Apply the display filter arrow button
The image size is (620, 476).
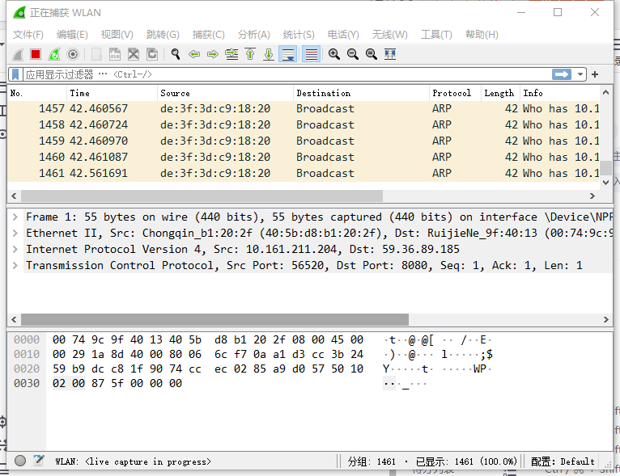[x=562, y=74]
